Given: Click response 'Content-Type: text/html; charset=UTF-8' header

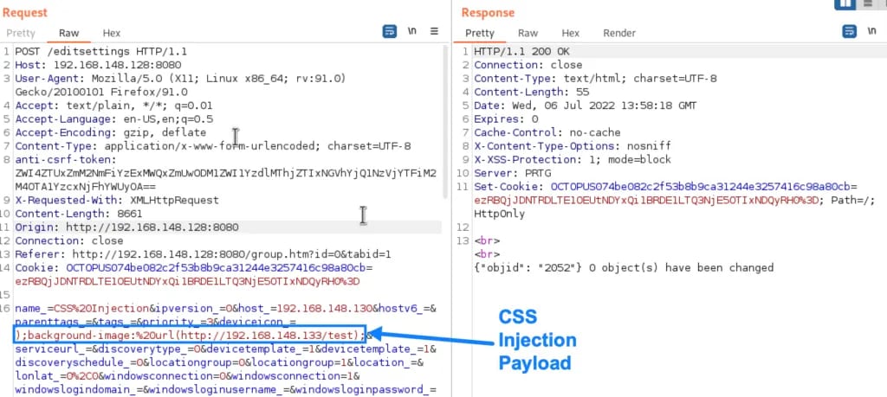Looking at the screenshot, I should pos(595,79).
